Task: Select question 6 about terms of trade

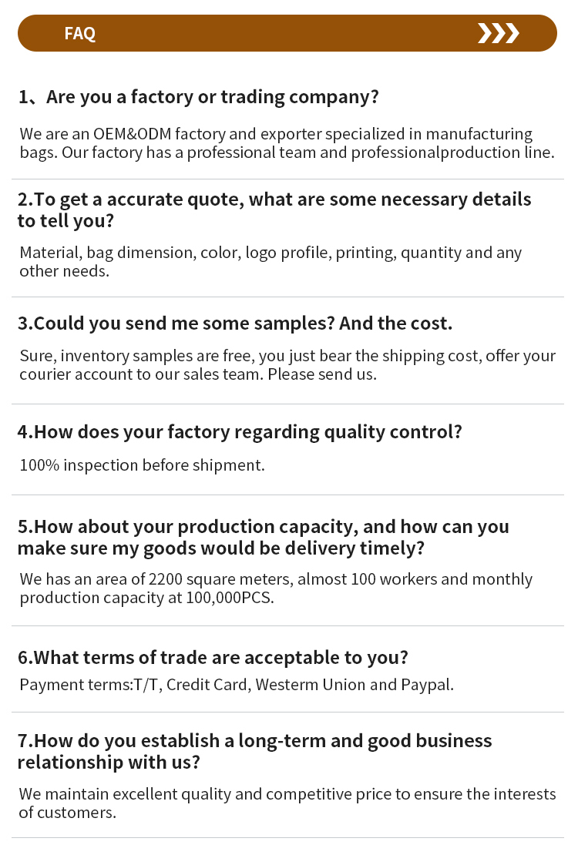Action: [x=213, y=658]
